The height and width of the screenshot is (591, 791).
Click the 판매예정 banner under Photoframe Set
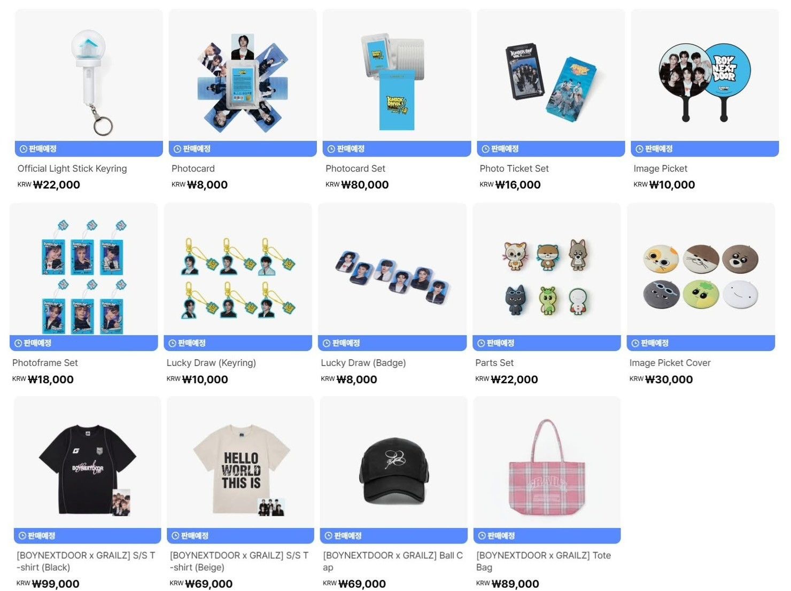coord(83,343)
